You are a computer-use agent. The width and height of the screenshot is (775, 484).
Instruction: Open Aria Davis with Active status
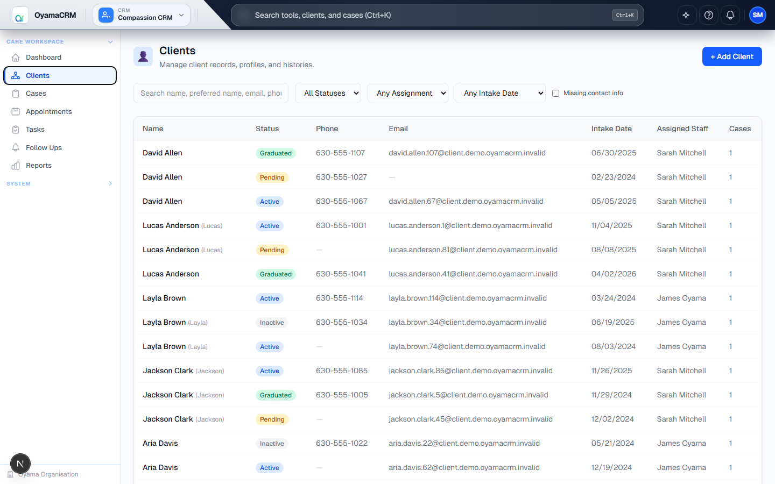160,467
